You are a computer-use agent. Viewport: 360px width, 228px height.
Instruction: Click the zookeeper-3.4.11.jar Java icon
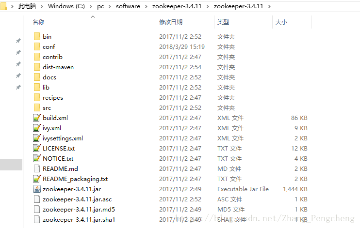[x=37, y=189]
